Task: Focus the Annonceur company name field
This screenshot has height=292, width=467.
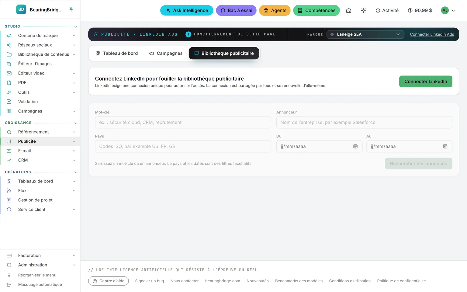Action: [364, 122]
